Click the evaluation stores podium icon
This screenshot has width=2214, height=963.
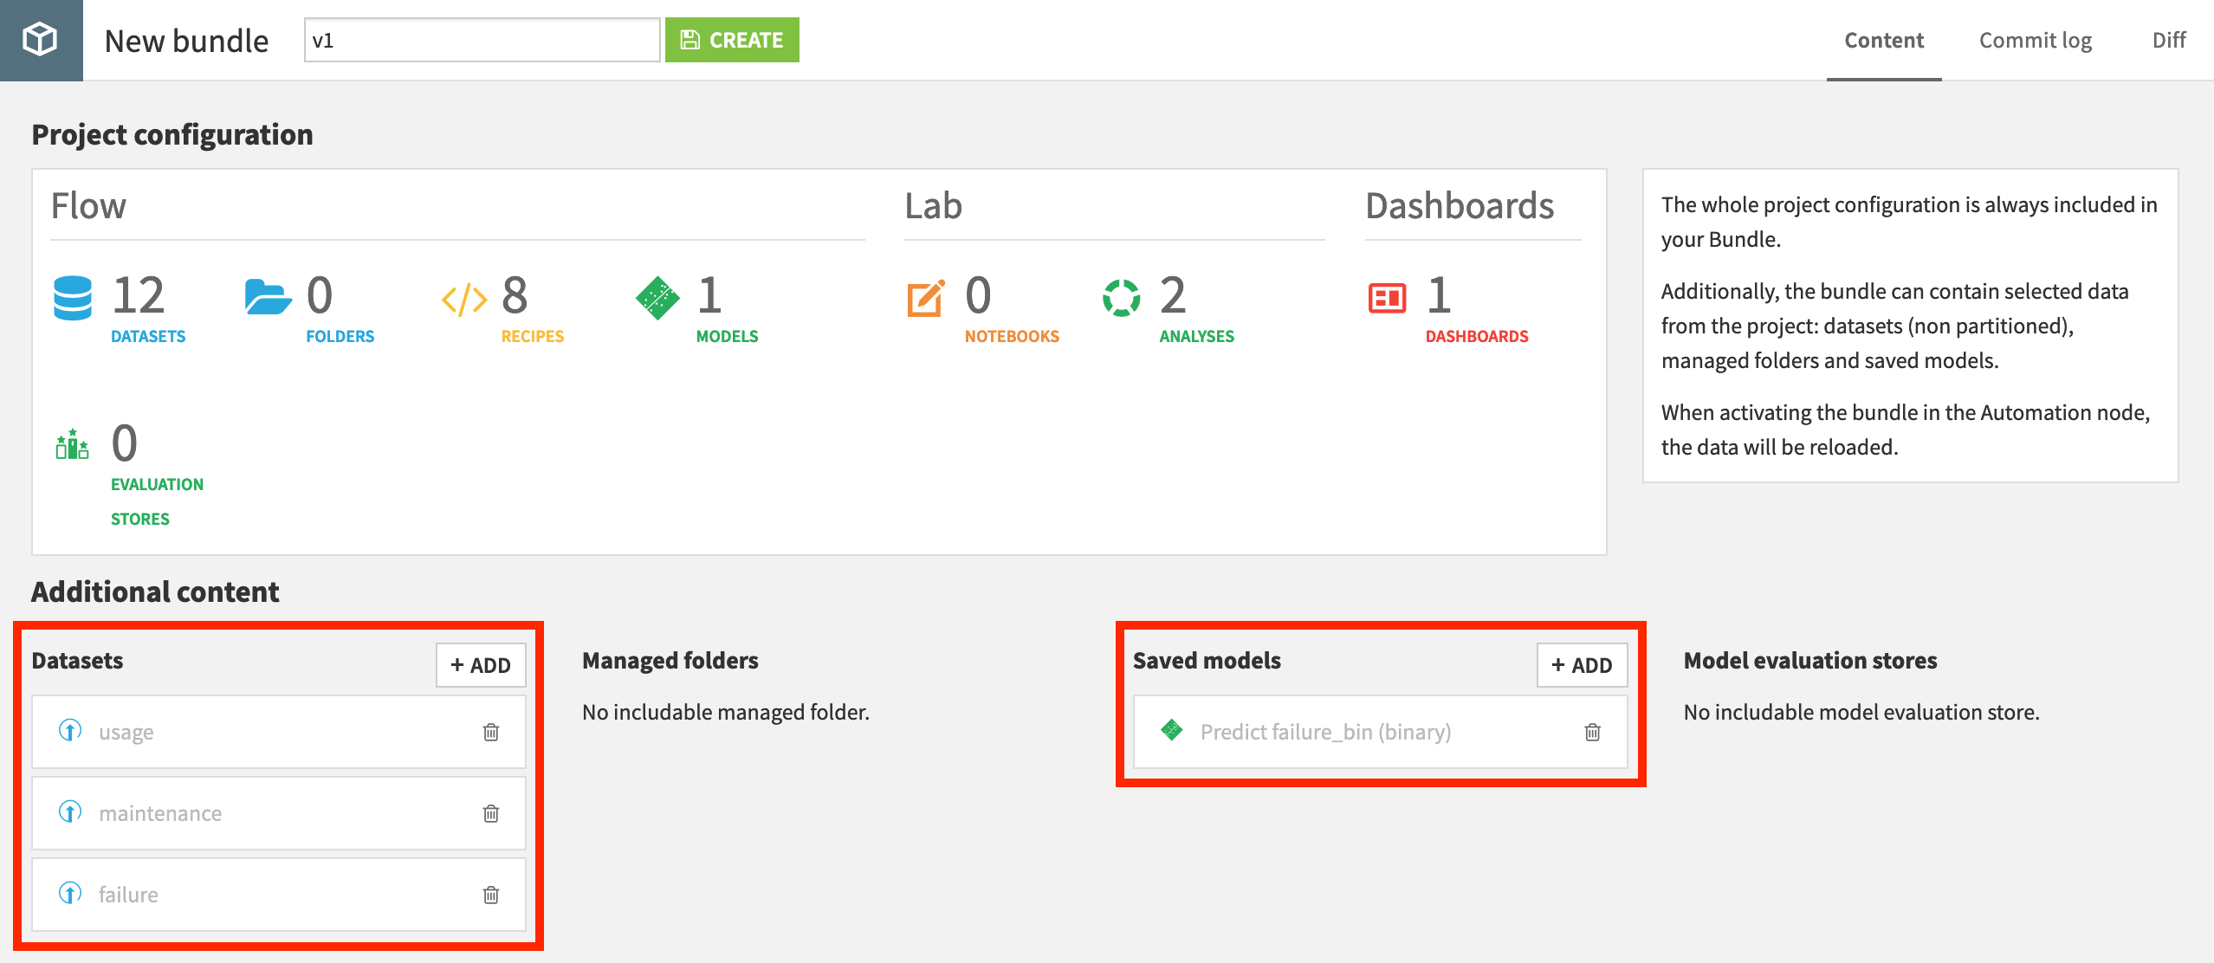tap(73, 445)
